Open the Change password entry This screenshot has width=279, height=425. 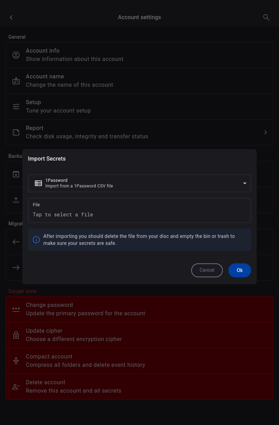(x=139, y=309)
